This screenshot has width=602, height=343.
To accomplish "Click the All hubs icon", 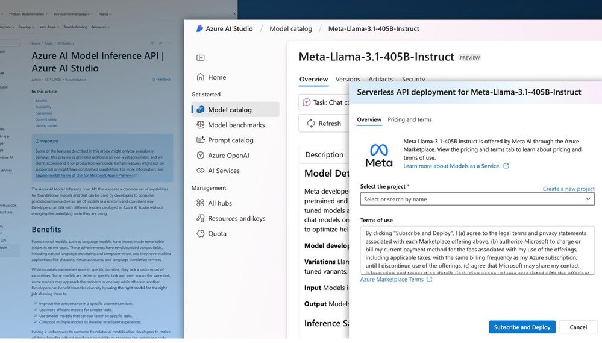I will pyautogui.click(x=201, y=203).
